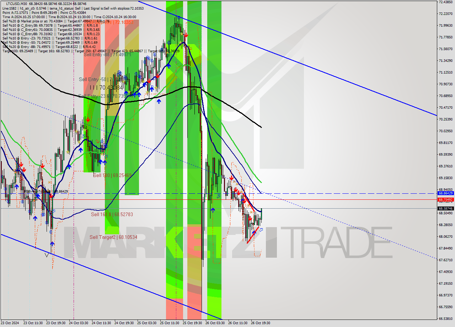Image resolution: width=455 pixels, height=327 pixels.
Task: Select the 70.02950 price axis label
Action: [x=445, y=131]
